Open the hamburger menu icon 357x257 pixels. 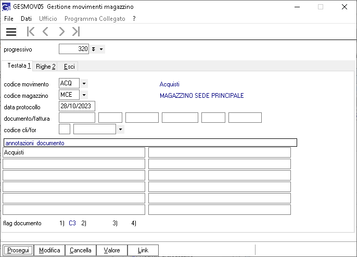[x=11, y=32]
